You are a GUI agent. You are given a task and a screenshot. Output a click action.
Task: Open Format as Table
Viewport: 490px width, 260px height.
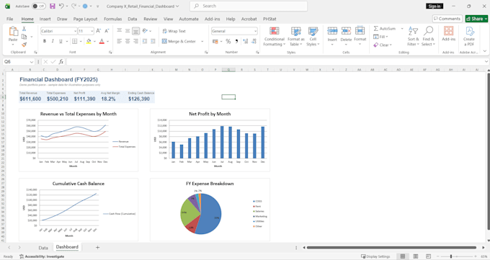(x=295, y=37)
